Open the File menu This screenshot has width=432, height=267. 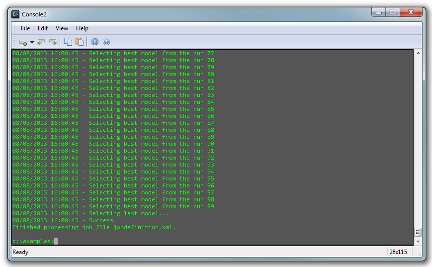point(25,28)
